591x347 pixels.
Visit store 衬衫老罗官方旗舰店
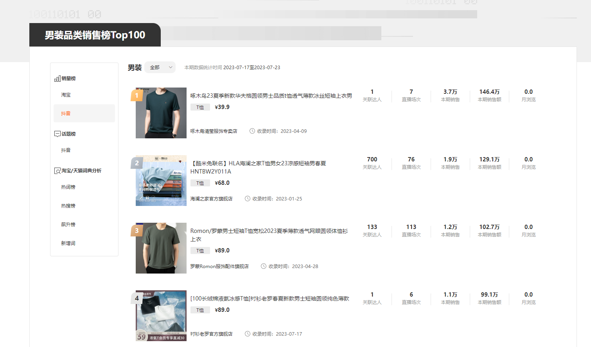[x=211, y=334]
